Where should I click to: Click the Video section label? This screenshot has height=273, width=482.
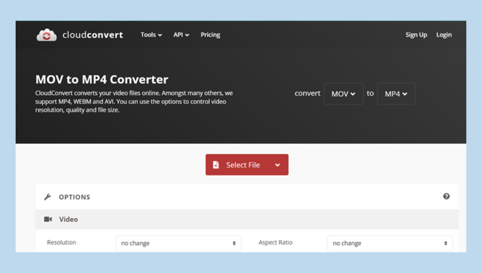pyautogui.click(x=68, y=219)
